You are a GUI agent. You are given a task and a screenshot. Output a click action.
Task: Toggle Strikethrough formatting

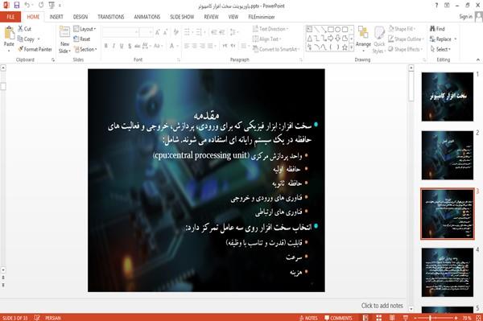tap(138, 46)
